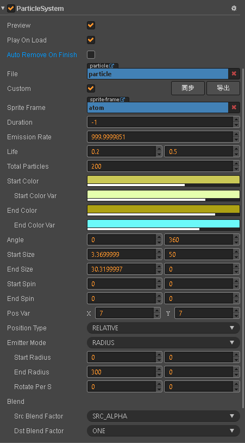Remove the atom Sprite Frame reference

234,107
